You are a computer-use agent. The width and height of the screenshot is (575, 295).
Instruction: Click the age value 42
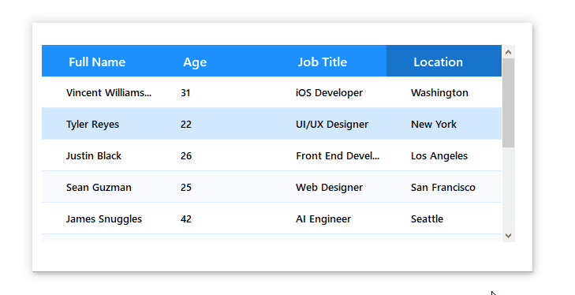[x=186, y=219]
